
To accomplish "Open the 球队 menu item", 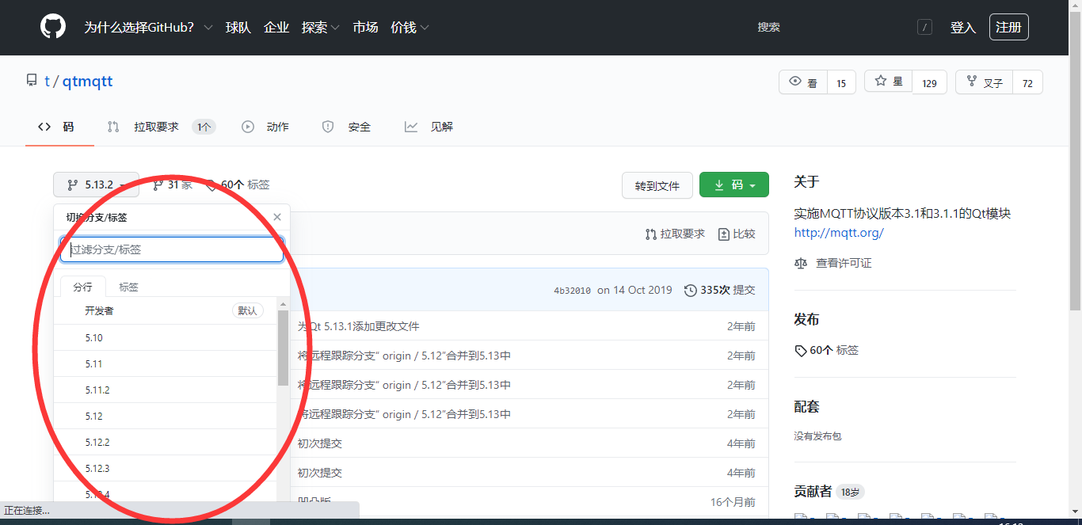I will 238,27.
